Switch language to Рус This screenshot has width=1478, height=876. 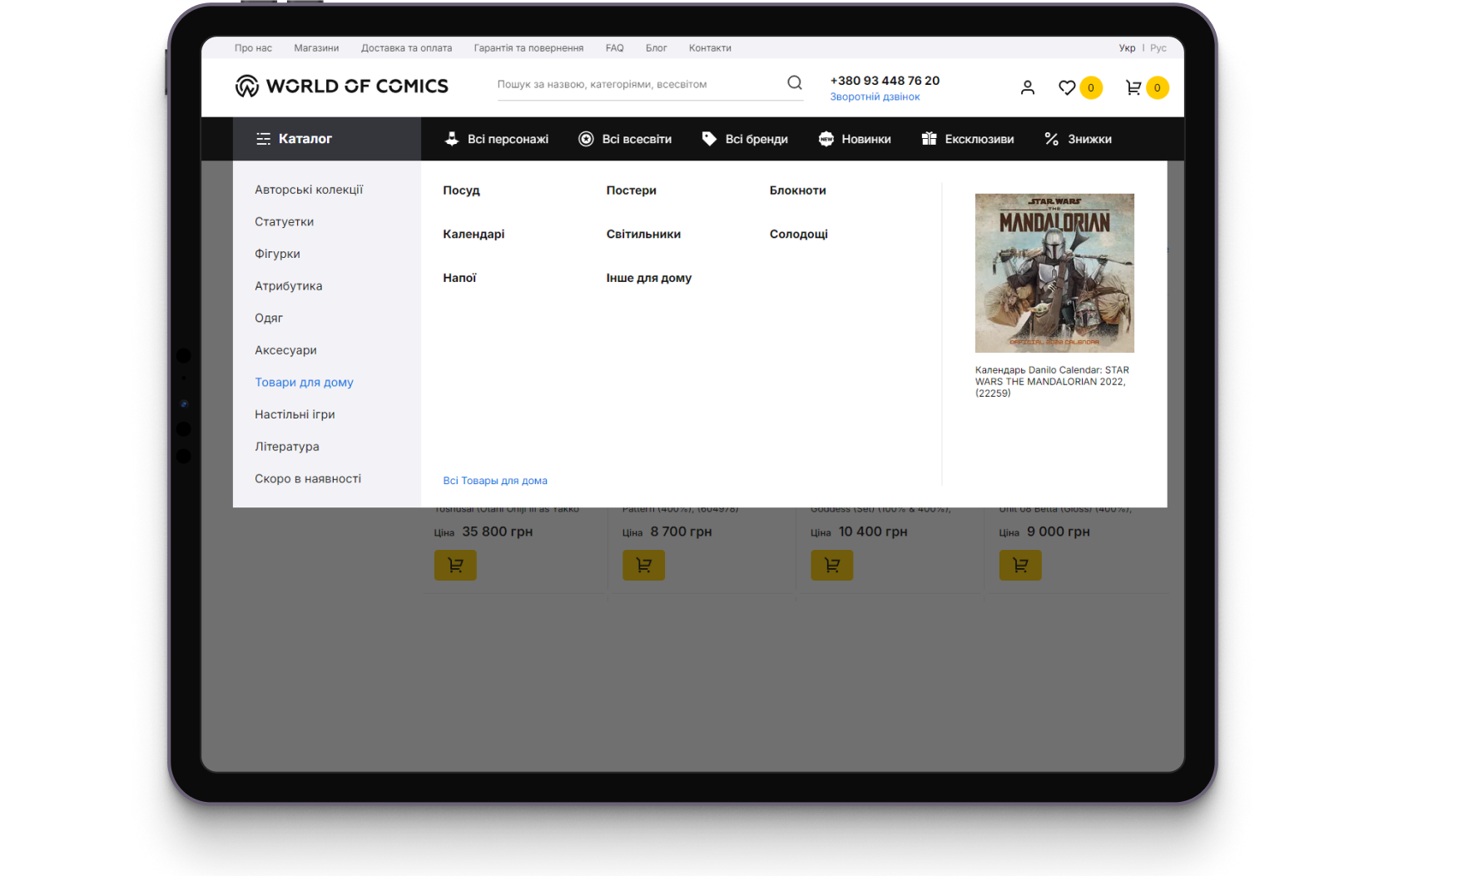1158,48
